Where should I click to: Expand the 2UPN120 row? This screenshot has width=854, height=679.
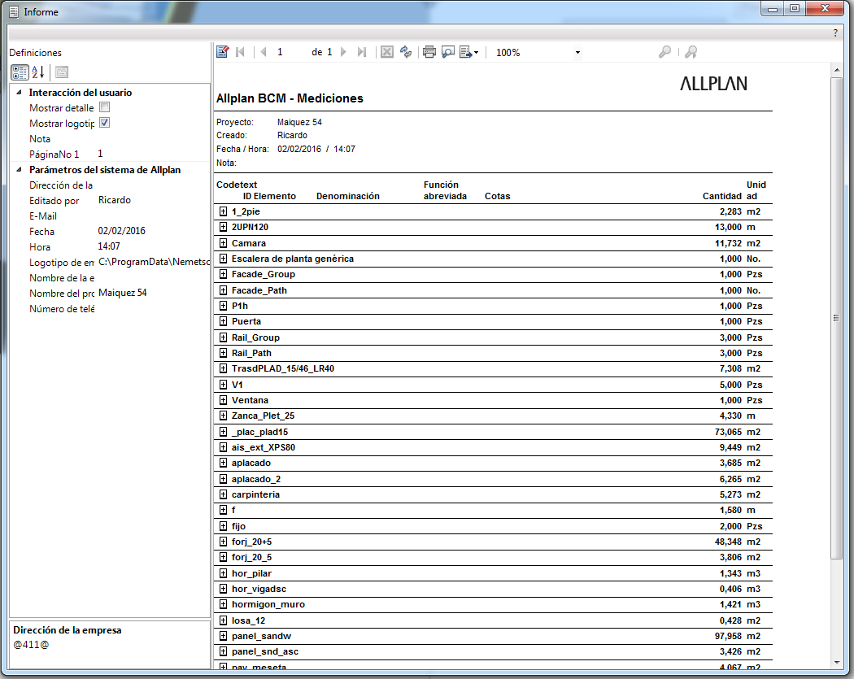tap(223, 227)
